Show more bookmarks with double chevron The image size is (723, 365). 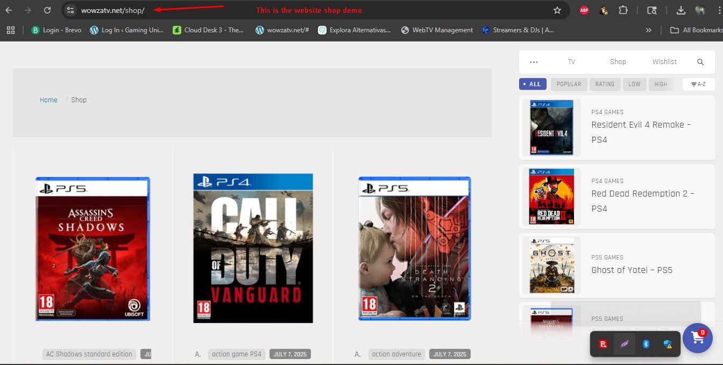click(x=649, y=30)
